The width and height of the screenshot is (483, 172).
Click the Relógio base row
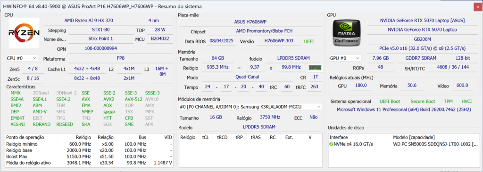pyautogui.click(x=89, y=150)
